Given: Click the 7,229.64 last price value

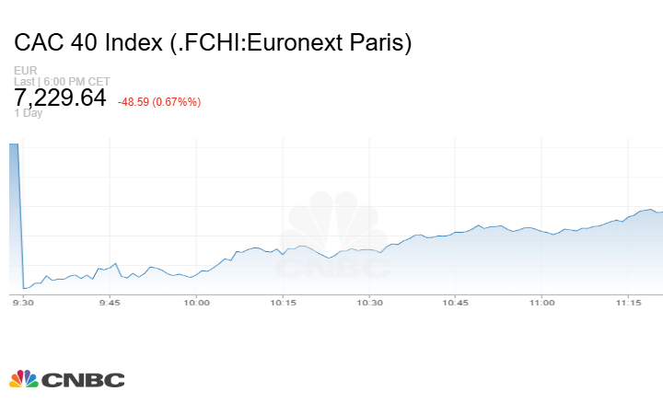Looking at the screenshot, I should pos(61,98).
